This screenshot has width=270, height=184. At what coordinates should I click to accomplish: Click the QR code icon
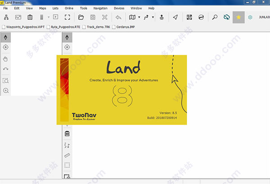189,17
